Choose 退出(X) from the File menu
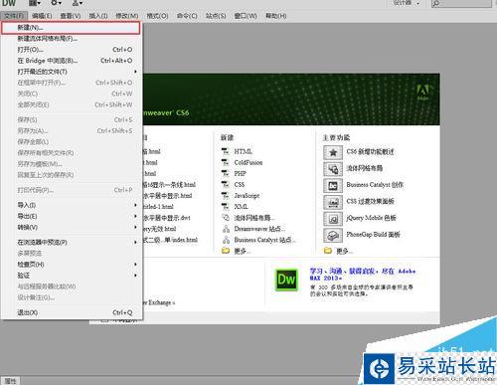 pos(72,312)
